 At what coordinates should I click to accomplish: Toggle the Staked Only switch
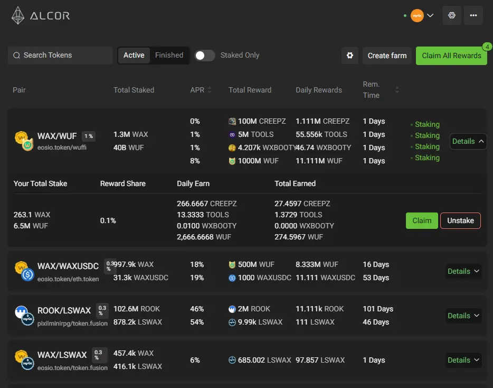pos(205,56)
